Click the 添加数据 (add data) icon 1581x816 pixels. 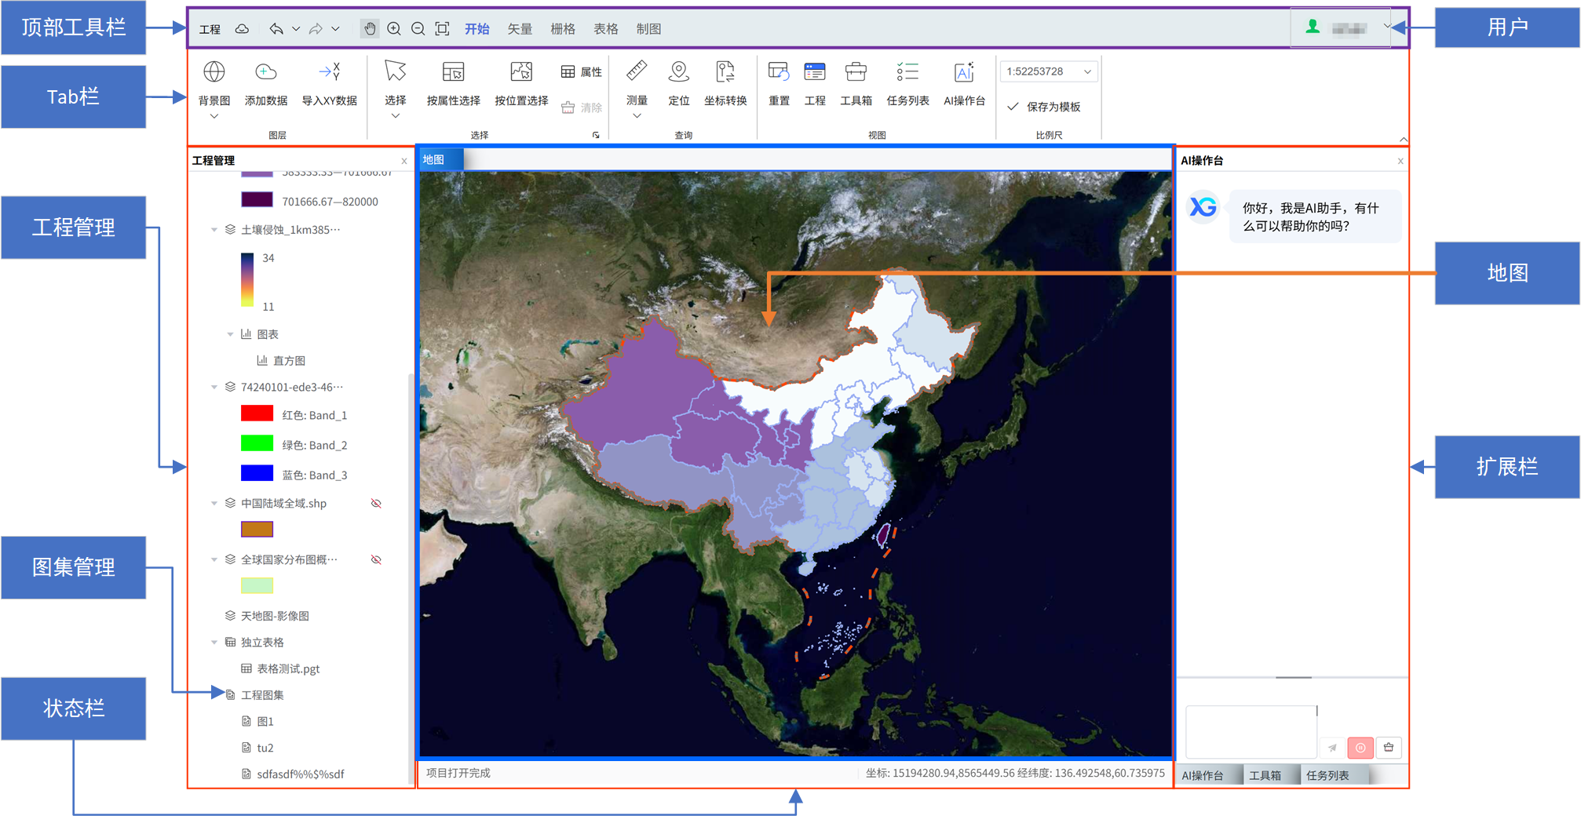[x=265, y=73]
